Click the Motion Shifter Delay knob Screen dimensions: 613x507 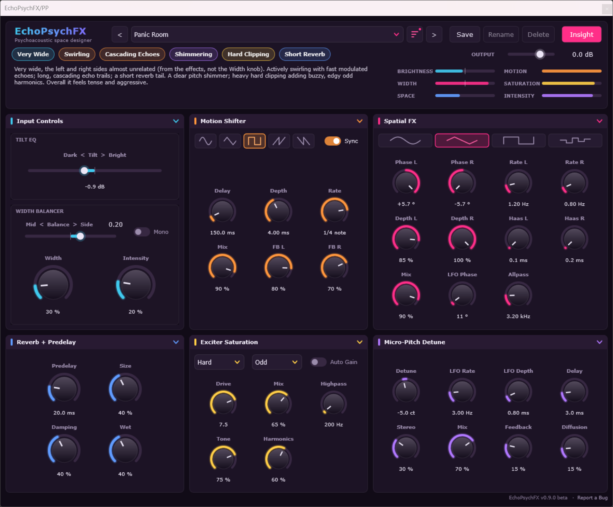coord(222,211)
